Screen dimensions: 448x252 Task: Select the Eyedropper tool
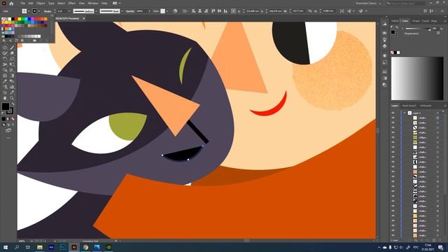tap(5, 81)
